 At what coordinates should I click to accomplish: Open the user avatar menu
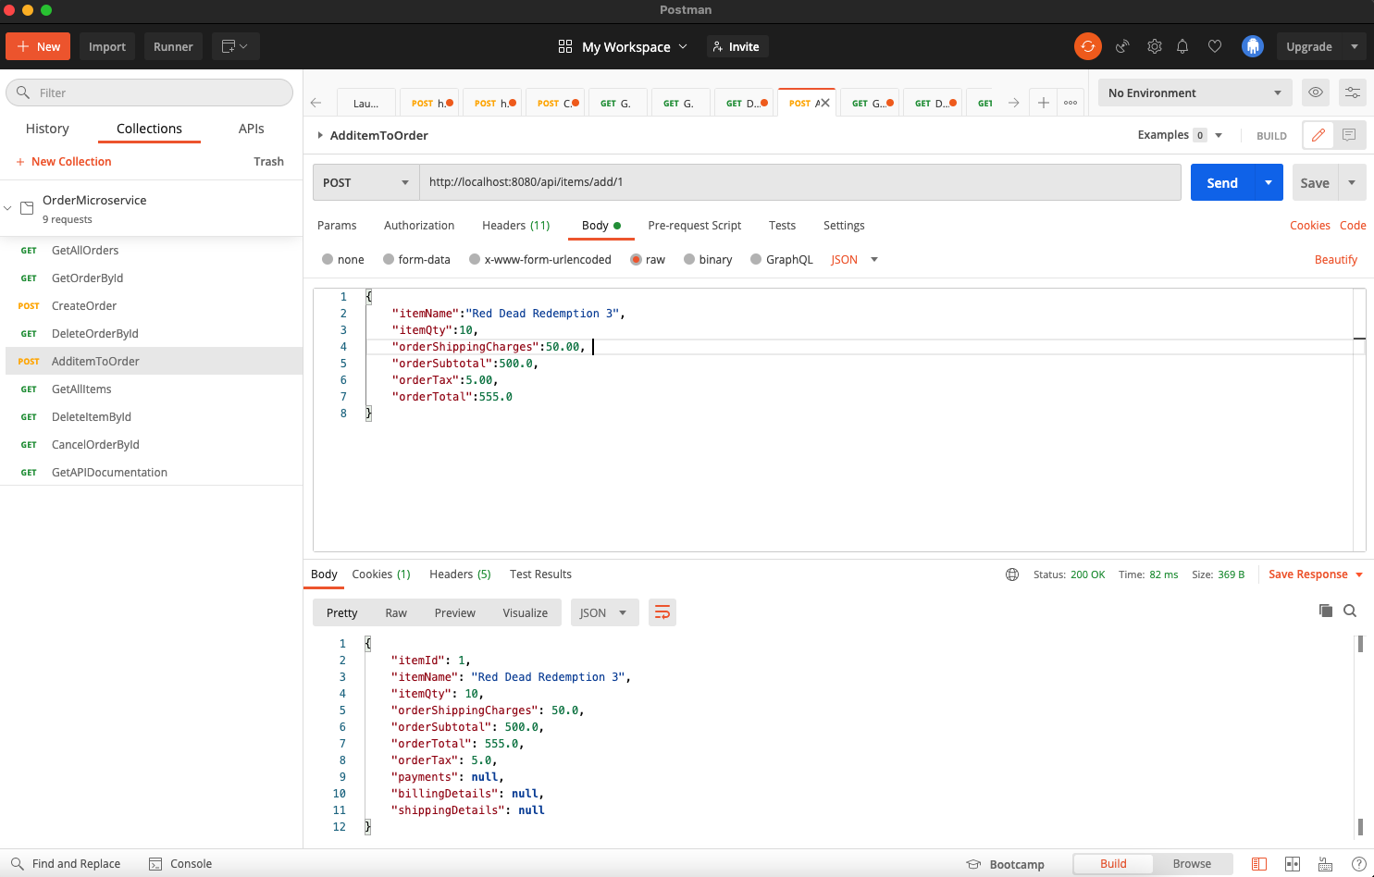click(1253, 46)
